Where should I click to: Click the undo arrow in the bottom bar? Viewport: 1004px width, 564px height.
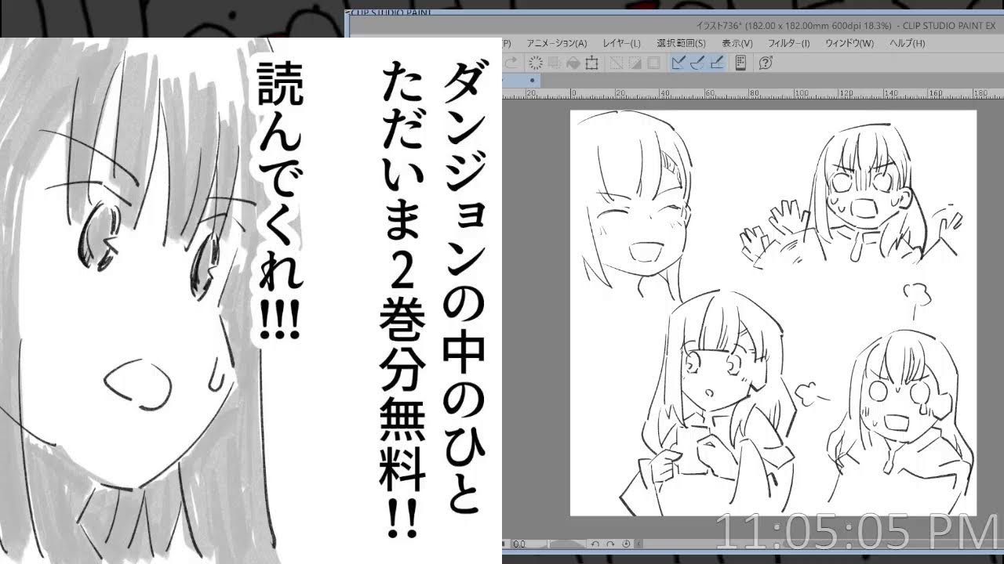coord(595,544)
